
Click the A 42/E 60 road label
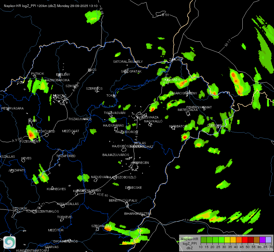[101, 194]
